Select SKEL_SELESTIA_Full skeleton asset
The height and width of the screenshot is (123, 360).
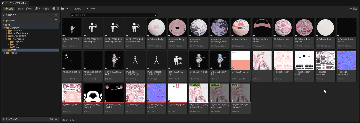tap(220, 66)
